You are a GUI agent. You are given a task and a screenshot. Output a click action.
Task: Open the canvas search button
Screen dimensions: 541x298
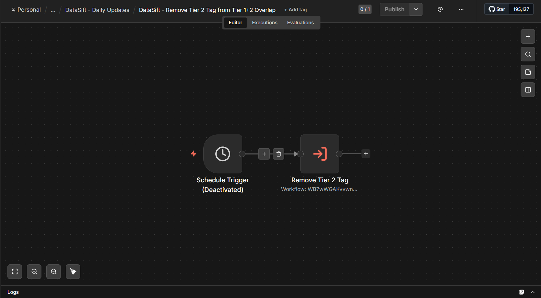coord(528,54)
